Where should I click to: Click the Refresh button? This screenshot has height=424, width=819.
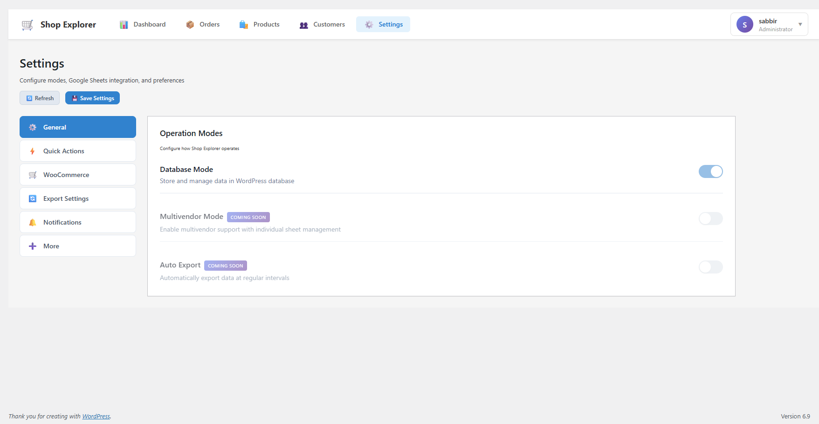[x=40, y=98]
